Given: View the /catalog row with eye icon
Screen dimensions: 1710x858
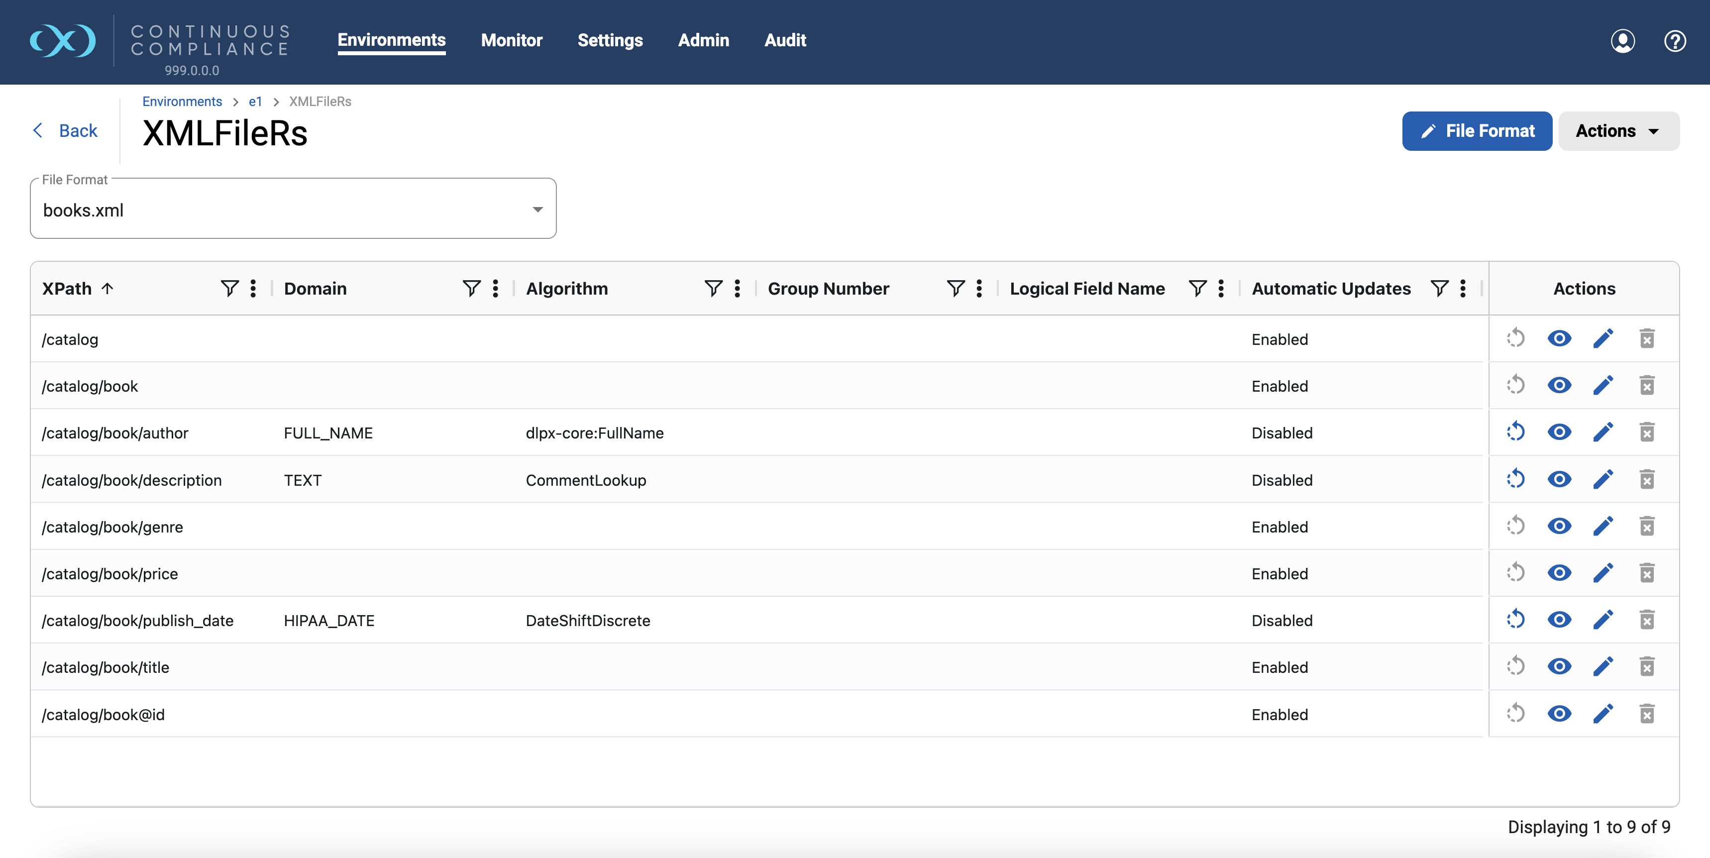Looking at the screenshot, I should coord(1559,339).
